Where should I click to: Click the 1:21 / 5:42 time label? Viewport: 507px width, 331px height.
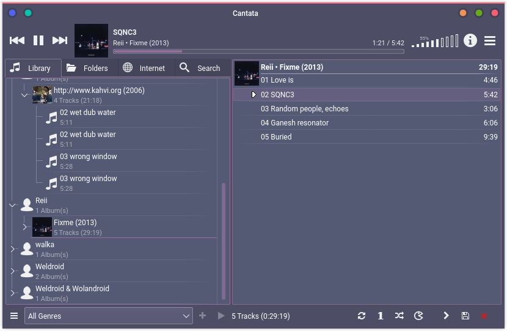pos(388,43)
